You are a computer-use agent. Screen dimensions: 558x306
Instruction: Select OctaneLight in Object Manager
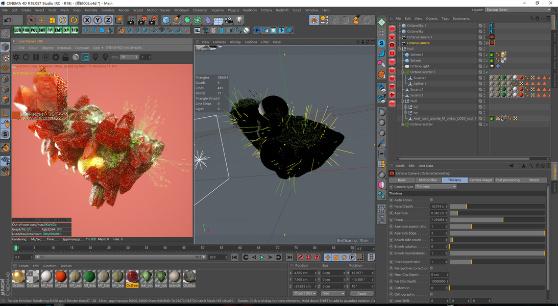420,66
